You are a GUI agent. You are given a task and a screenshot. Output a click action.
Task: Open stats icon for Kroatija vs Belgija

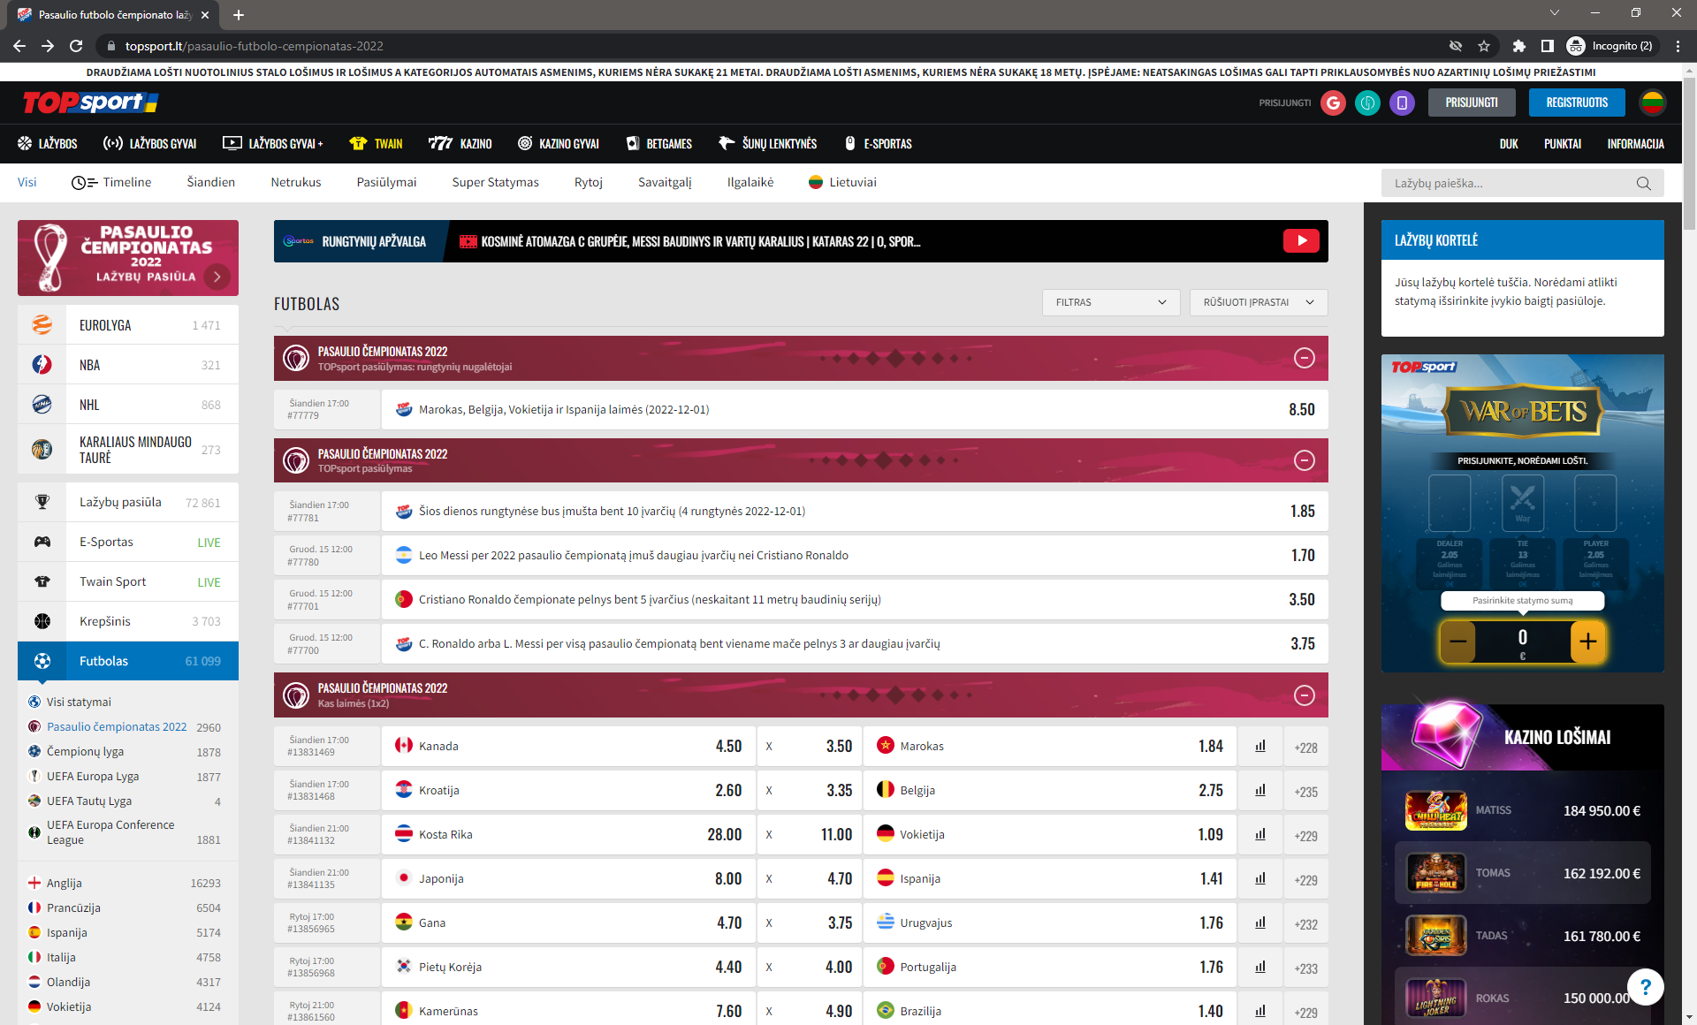[x=1260, y=791]
